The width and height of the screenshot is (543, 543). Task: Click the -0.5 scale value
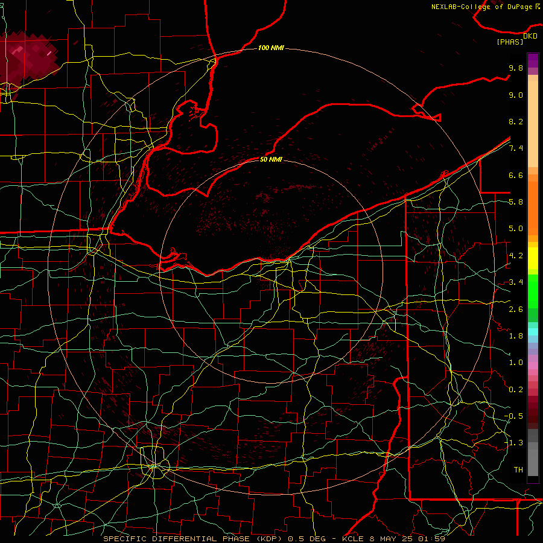pos(514,416)
